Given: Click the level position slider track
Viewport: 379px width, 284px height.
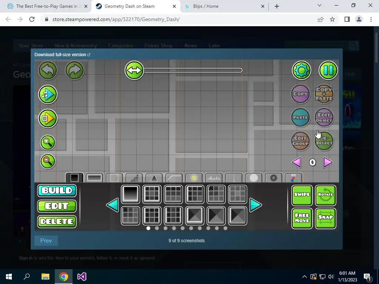Looking at the screenshot, I should coord(193,70).
